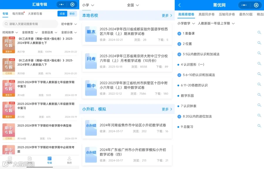The width and height of the screenshot is (264, 169).
Task: Open 四川省成都实验外国语学校 期末数学试卷 title
Action: (134, 31)
